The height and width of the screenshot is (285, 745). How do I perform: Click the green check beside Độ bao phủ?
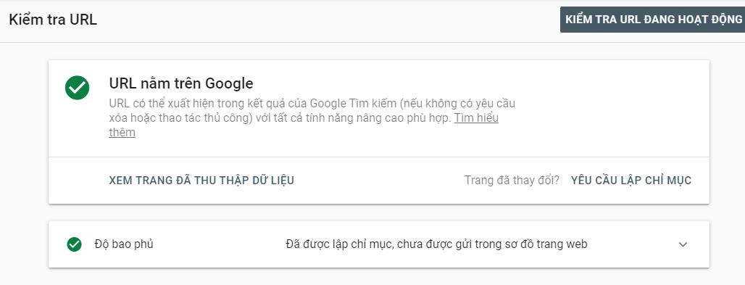[x=74, y=244]
